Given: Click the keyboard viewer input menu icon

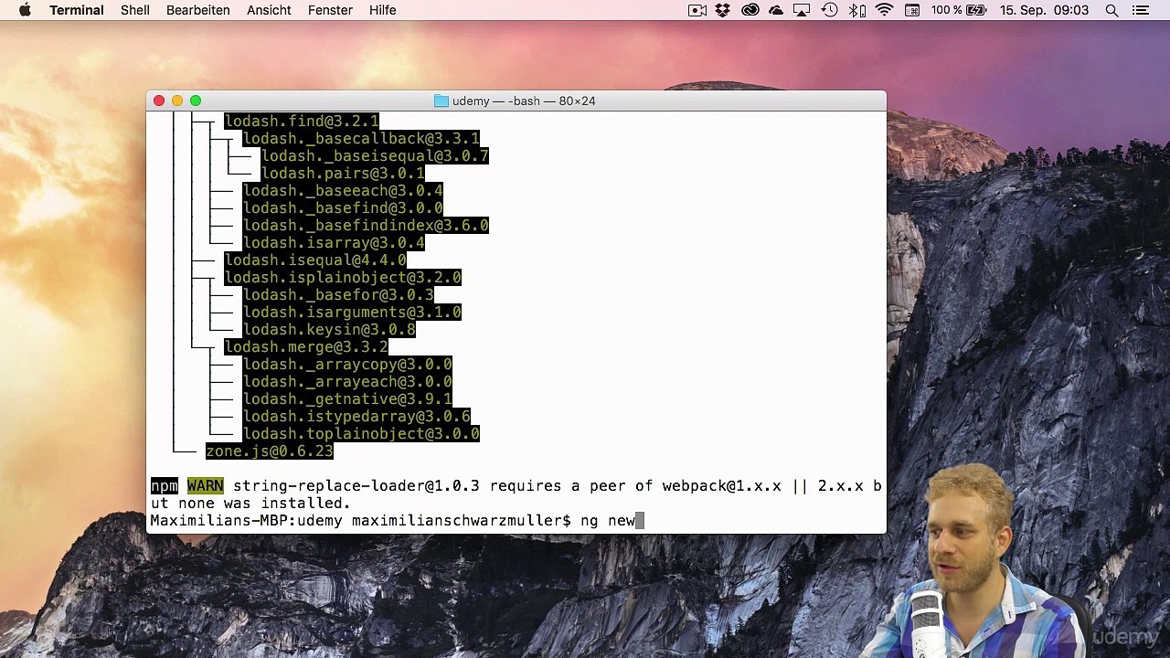Looking at the screenshot, I should point(911,10).
